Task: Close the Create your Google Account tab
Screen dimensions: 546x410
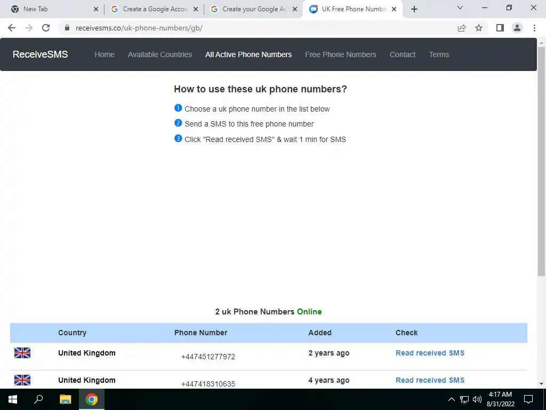Action: 295,9
